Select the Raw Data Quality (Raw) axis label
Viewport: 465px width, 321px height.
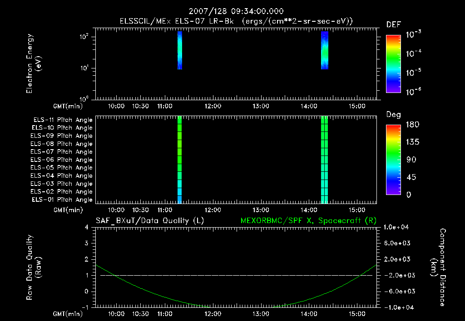point(34,267)
